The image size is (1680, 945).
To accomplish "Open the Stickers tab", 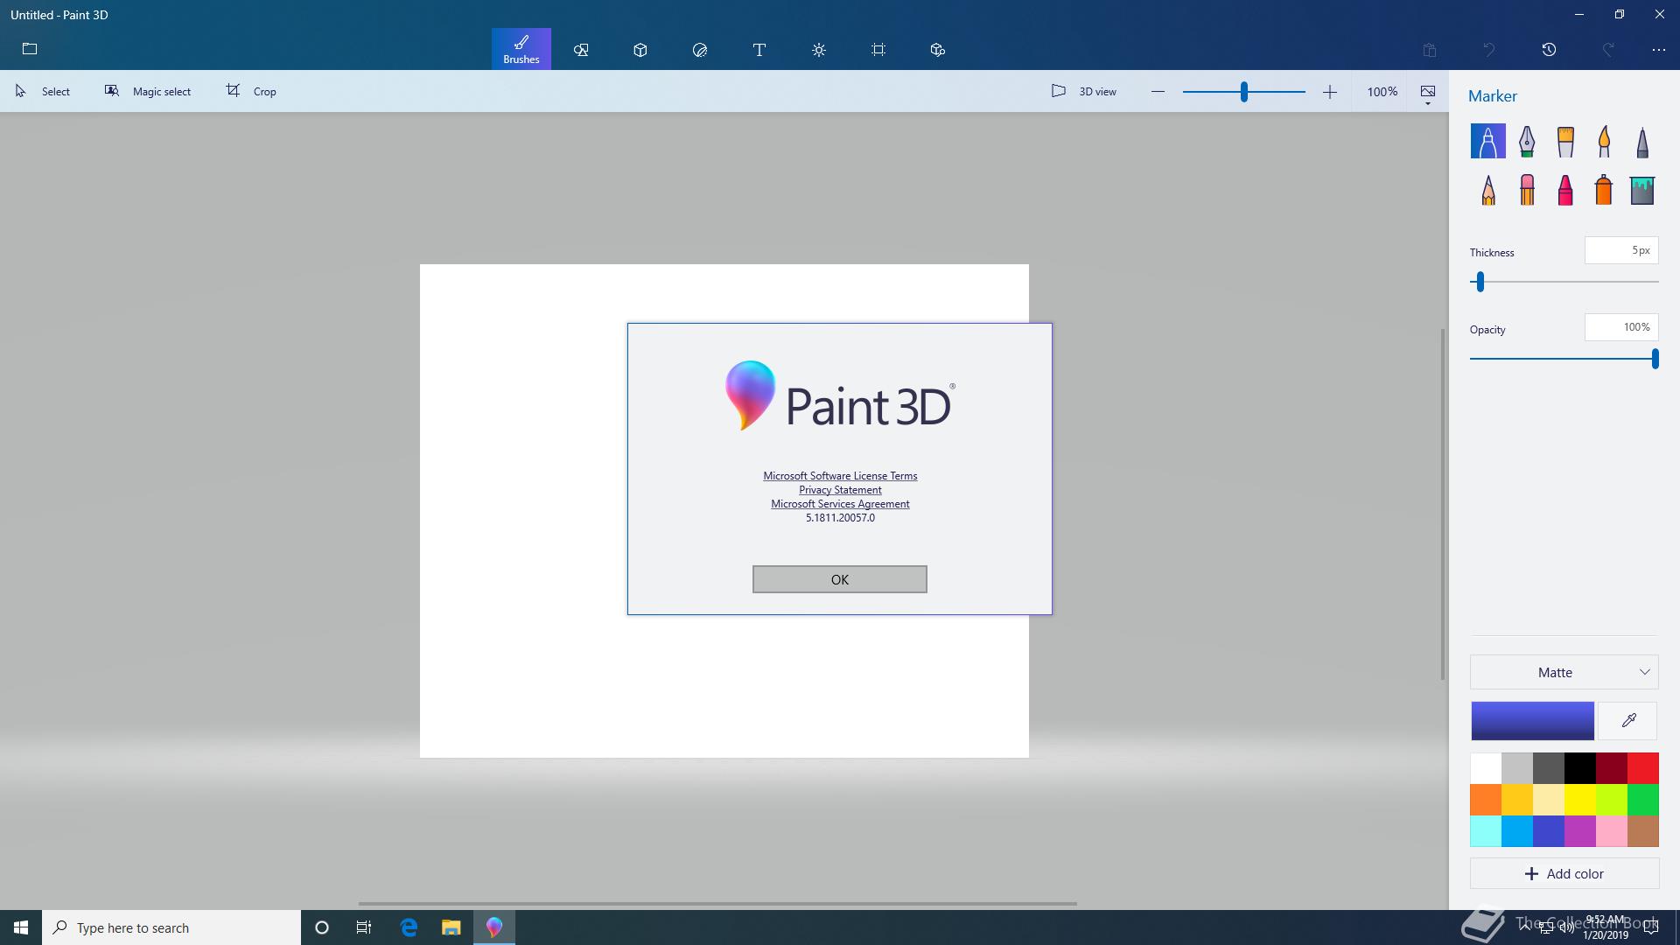I will click(x=700, y=50).
